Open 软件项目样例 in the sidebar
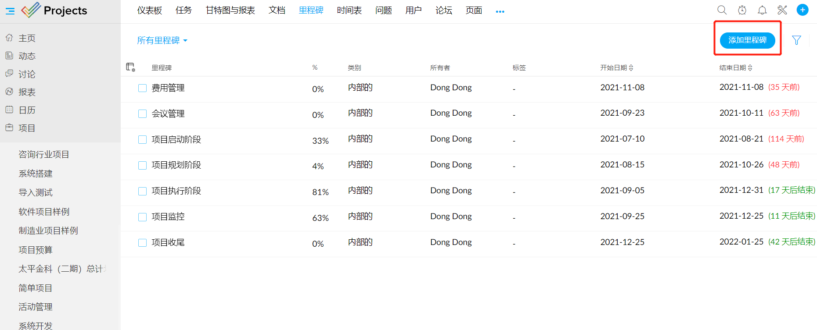The height and width of the screenshot is (330, 817). click(x=44, y=212)
